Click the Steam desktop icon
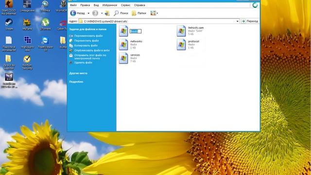The height and width of the screenshot is (175, 311). (x=9, y=24)
